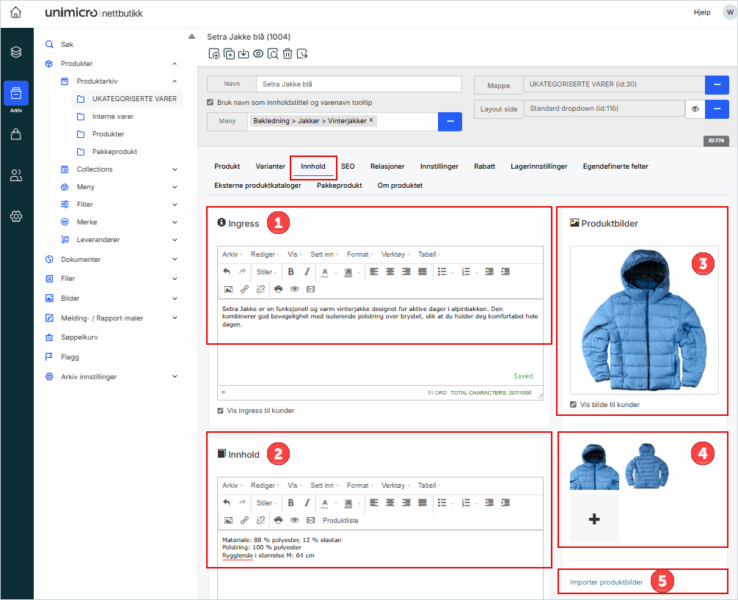Click center align in Innhold editor

pos(390,502)
